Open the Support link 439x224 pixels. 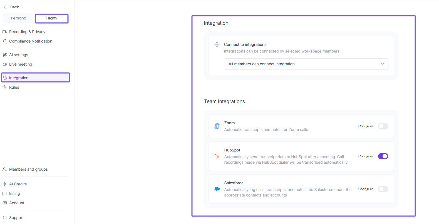[x=16, y=218]
